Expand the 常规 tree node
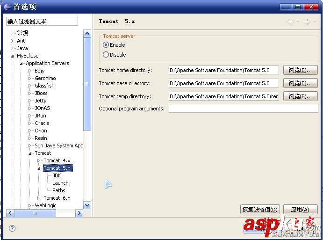This screenshot has width=323, height=240. (12, 33)
